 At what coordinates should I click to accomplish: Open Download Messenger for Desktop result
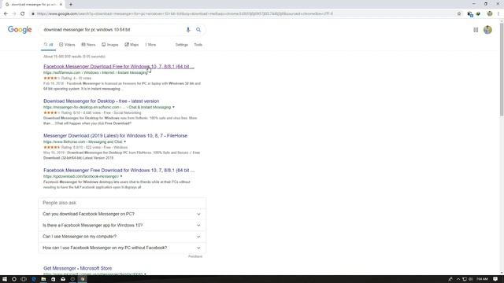[102, 101]
